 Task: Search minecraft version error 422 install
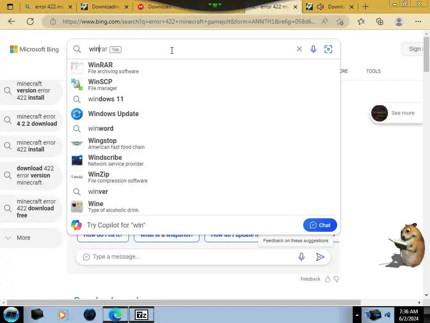click(x=31, y=91)
